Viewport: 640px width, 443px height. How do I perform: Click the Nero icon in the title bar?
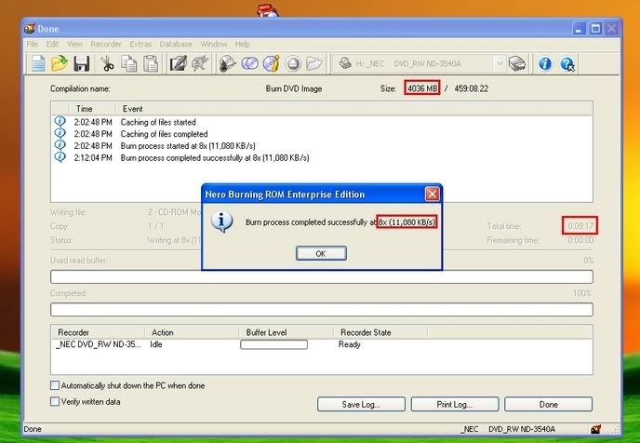30,29
